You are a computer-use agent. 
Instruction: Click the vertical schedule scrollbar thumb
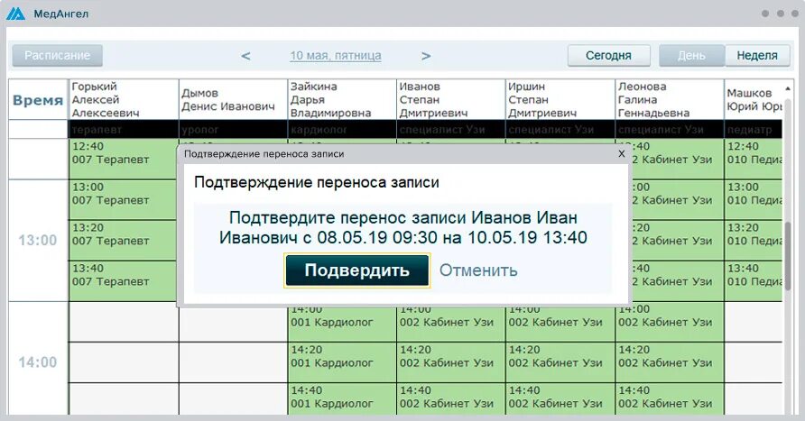pyautogui.click(x=788, y=255)
